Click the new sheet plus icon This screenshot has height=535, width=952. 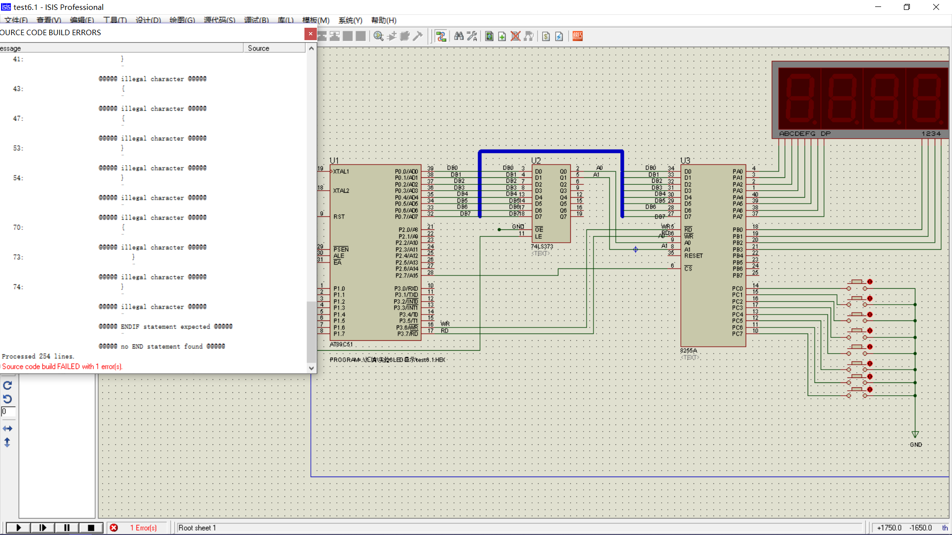[x=502, y=36]
